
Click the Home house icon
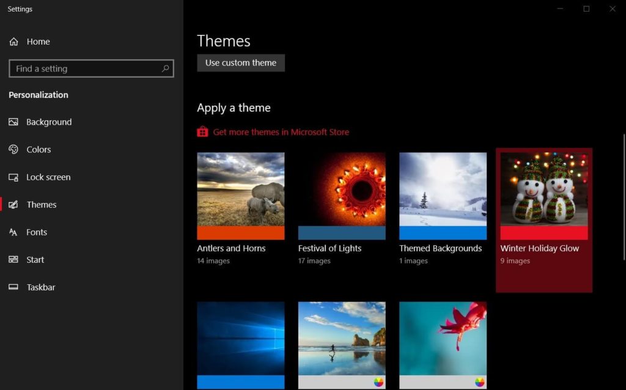[x=13, y=42]
